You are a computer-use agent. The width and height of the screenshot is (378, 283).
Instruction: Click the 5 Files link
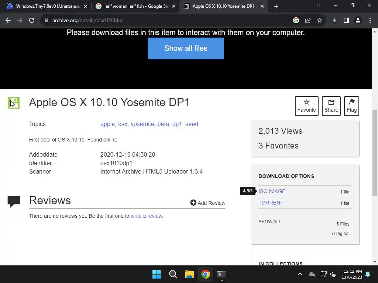[343, 224]
